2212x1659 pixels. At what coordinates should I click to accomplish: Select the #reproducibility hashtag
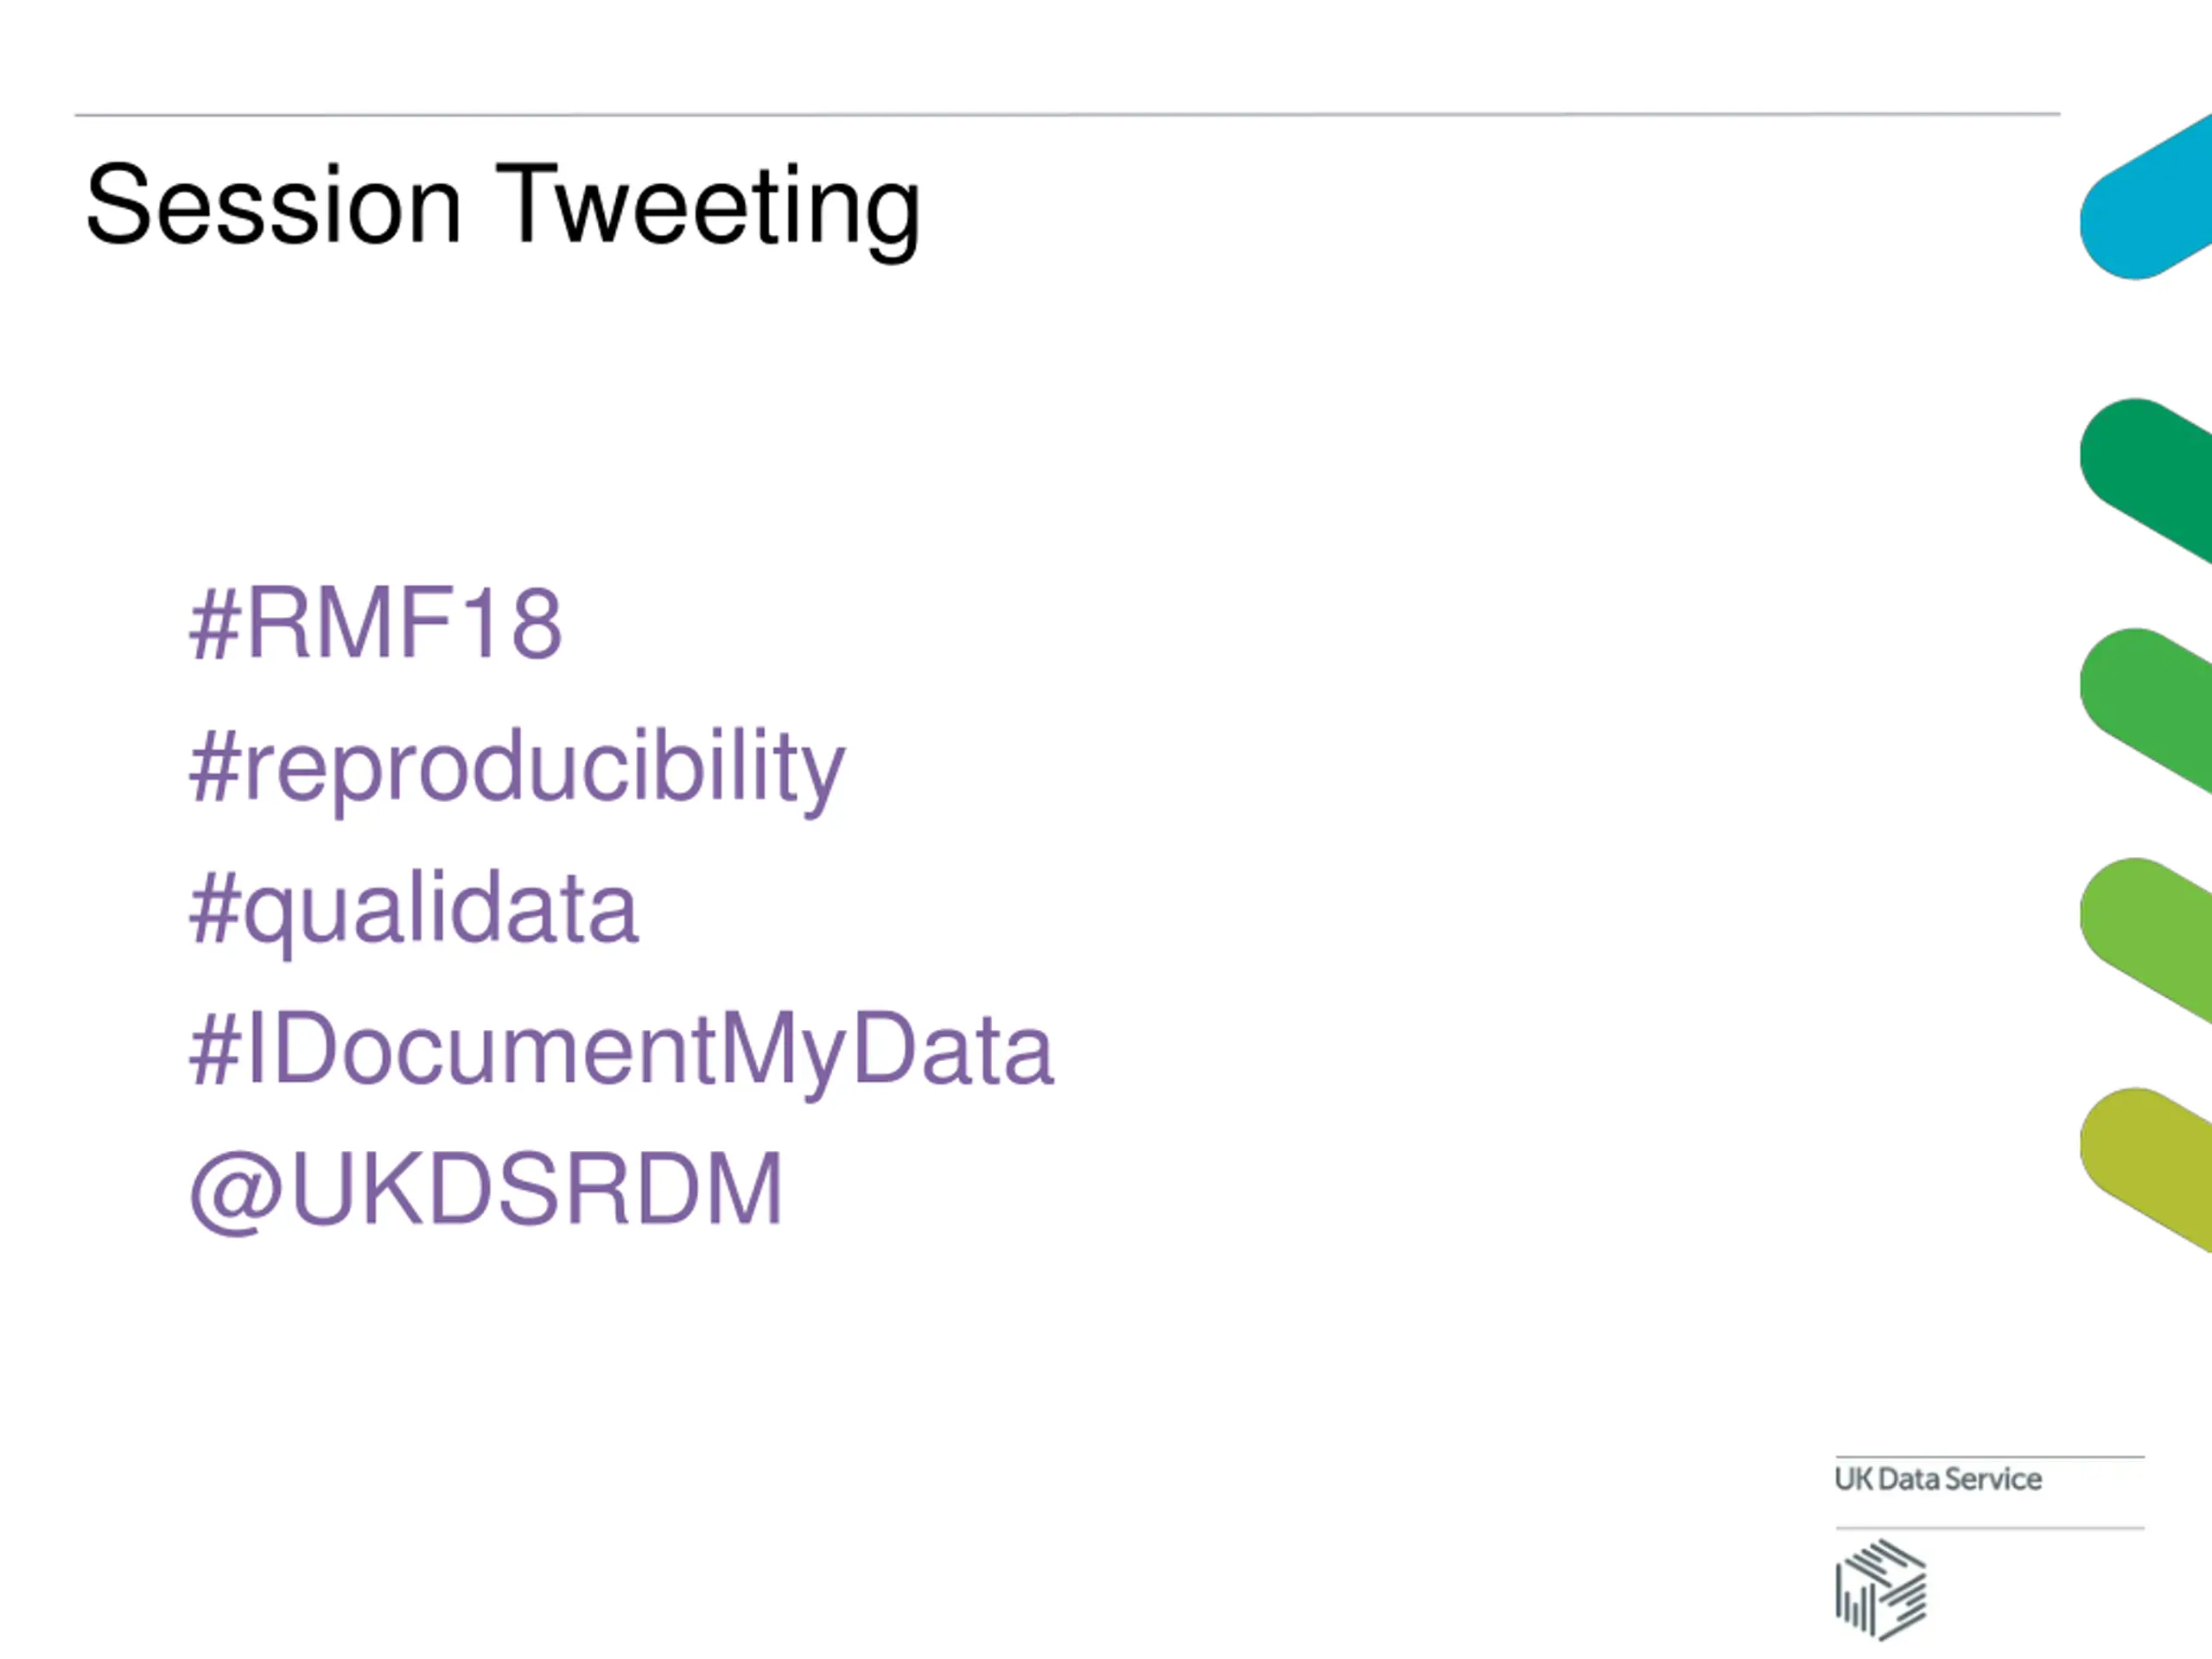point(517,771)
